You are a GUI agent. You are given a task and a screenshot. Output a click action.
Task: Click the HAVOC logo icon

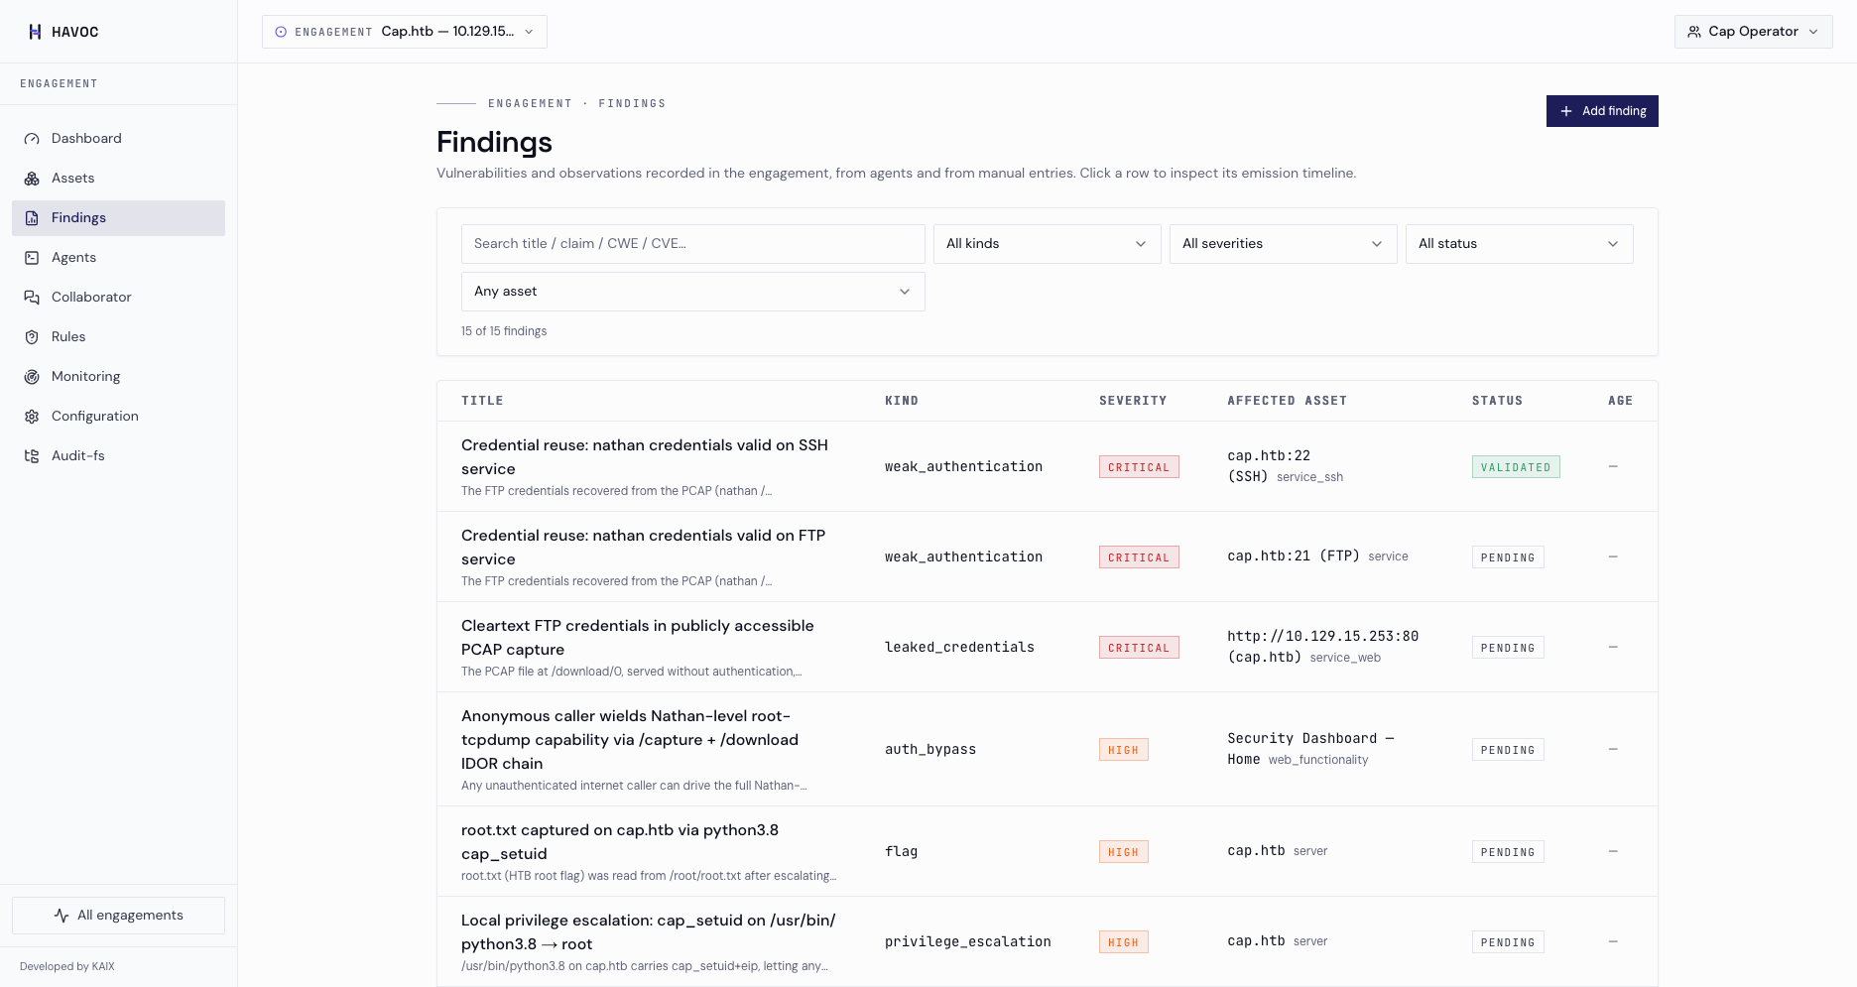(35, 32)
